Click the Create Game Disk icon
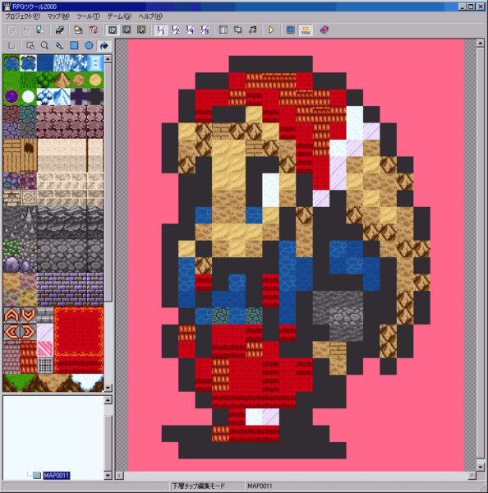 click(x=59, y=30)
